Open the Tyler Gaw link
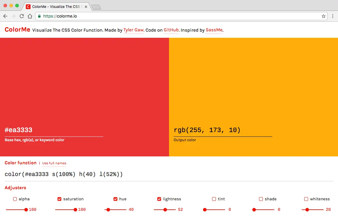Screen dimensions: 338x222 click(133, 30)
